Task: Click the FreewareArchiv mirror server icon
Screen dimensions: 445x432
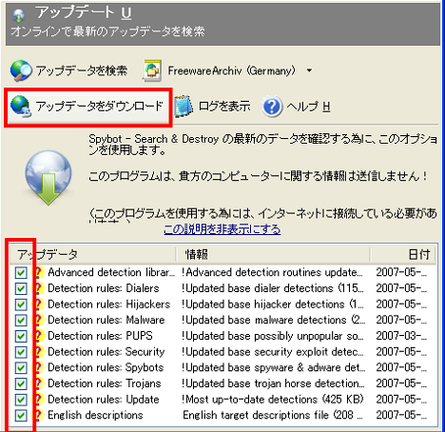Action: click(152, 70)
